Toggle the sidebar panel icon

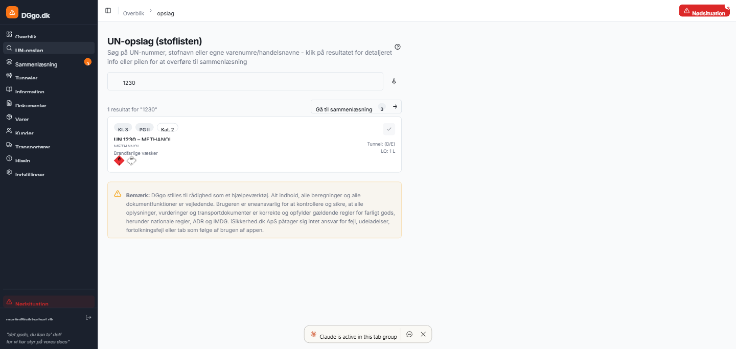(108, 11)
